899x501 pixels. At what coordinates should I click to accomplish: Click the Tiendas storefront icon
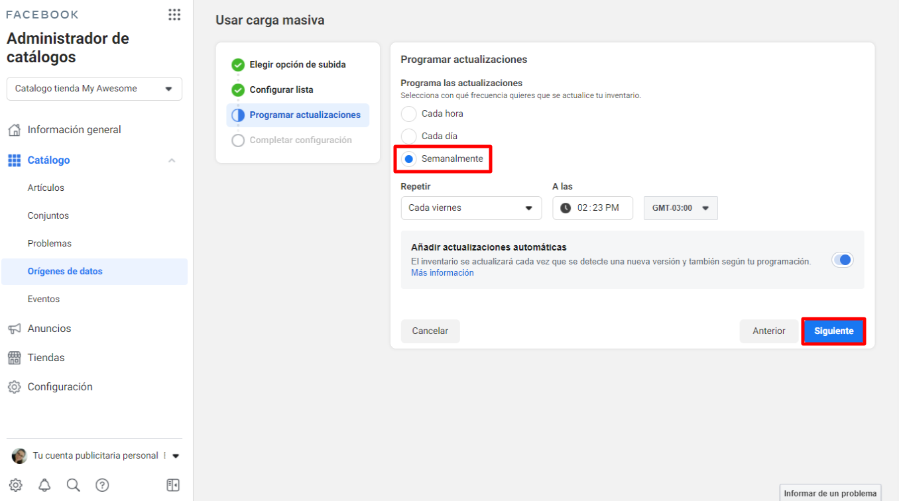click(14, 358)
